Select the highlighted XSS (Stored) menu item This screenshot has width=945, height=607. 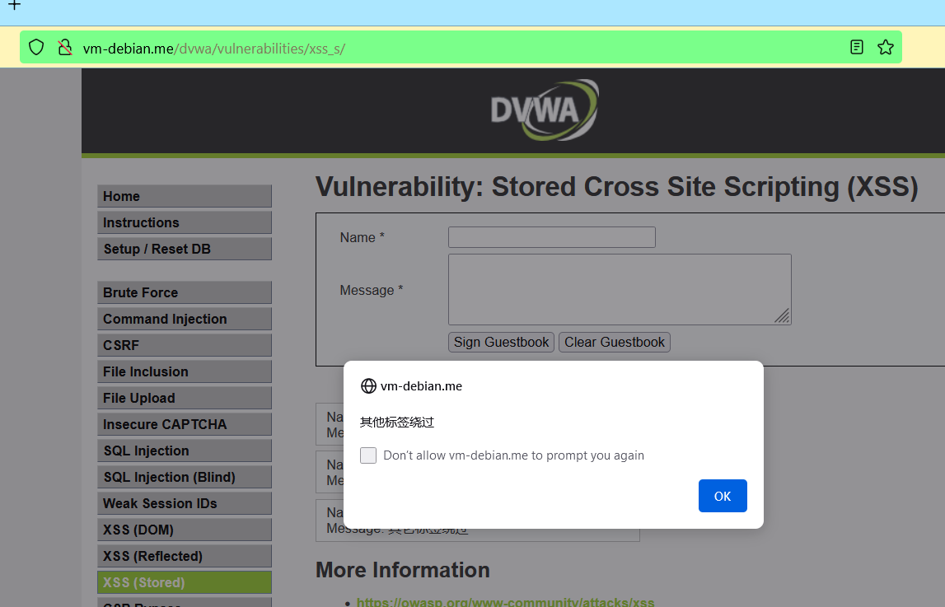pos(185,582)
